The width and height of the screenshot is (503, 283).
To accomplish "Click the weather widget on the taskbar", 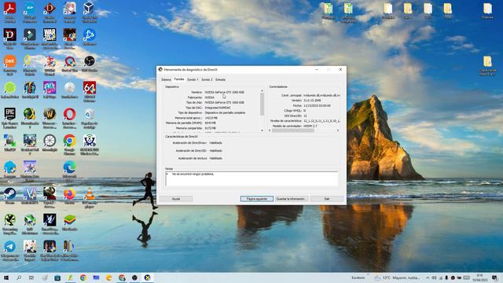I will (397, 277).
